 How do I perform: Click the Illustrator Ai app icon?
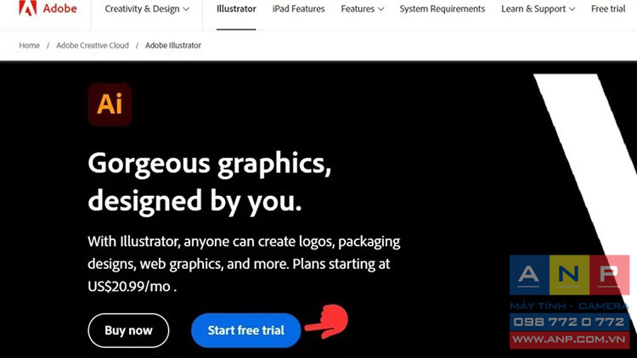pos(110,104)
